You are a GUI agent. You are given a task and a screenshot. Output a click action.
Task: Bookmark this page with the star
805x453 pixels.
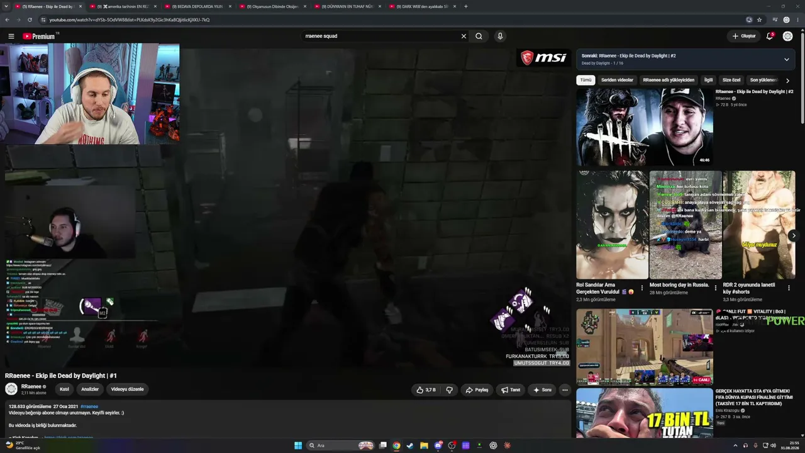[x=760, y=20]
